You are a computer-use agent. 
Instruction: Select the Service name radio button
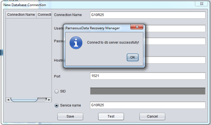[x=57, y=105]
